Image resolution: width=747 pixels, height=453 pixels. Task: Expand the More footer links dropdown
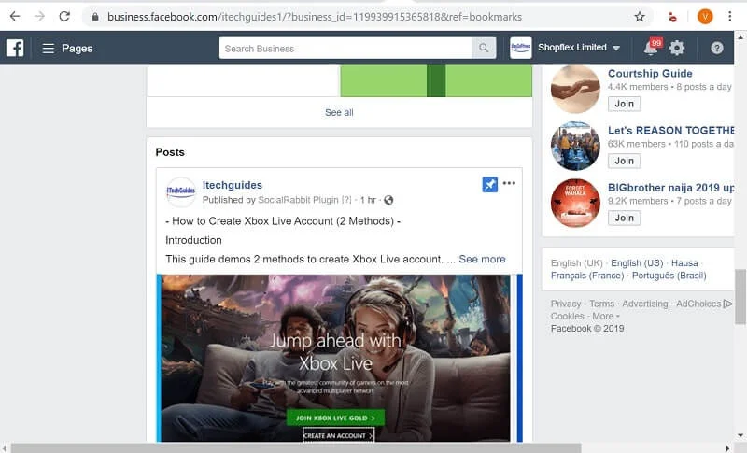point(607,317)
